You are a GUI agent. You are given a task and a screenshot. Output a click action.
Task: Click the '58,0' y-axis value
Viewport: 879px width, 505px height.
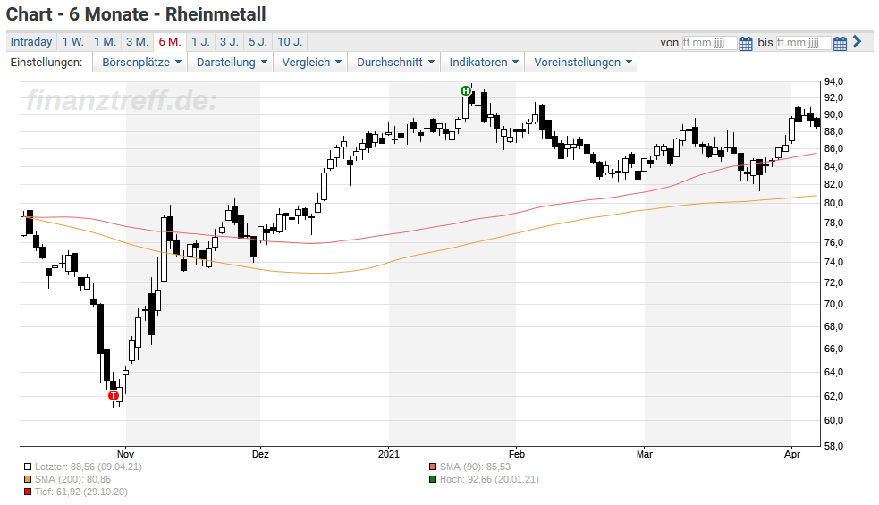tap(833, 447)
